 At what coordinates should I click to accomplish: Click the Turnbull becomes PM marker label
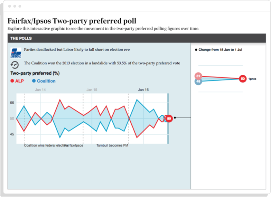(x=112, y=145)
